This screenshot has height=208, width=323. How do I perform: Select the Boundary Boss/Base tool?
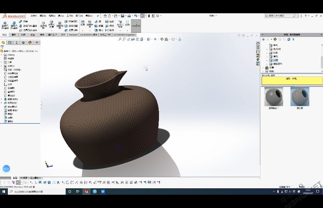click(28, 30)
